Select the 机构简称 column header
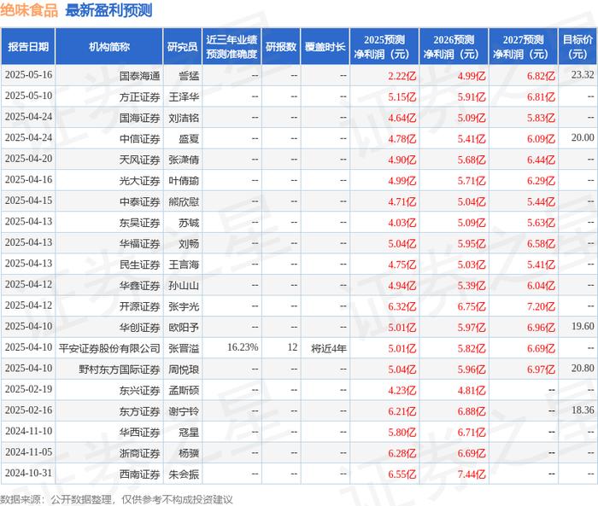Viewport: 598px width, 506px height. 109,46
